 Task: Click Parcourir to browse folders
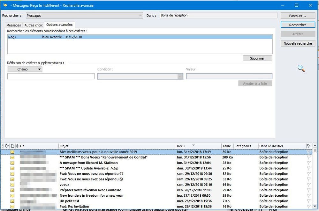pos(298,16)
